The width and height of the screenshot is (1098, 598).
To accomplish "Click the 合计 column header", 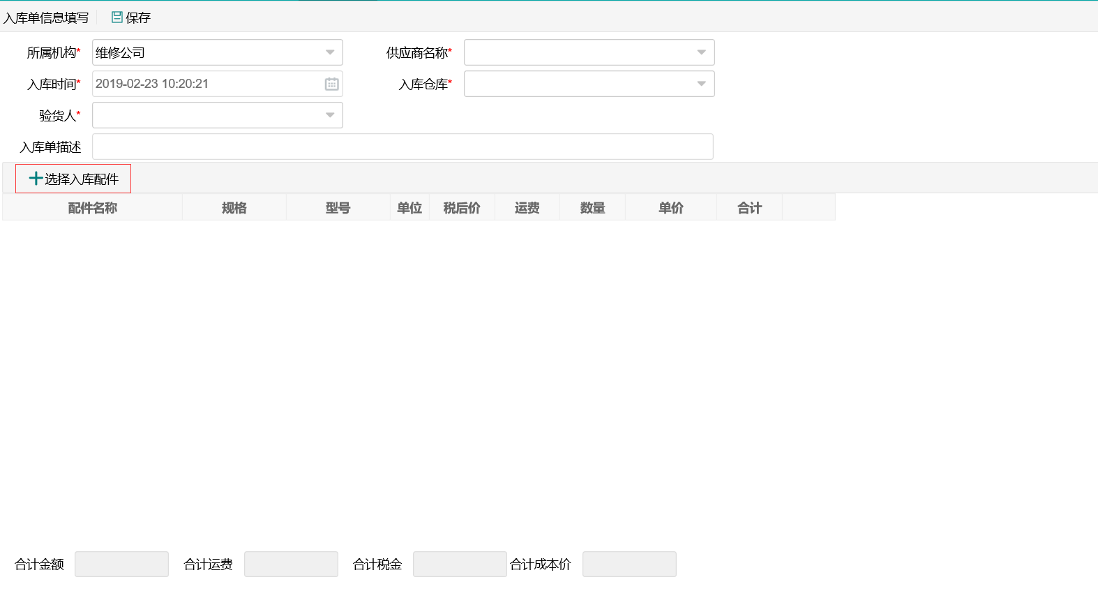I will [x=750, y=207].
